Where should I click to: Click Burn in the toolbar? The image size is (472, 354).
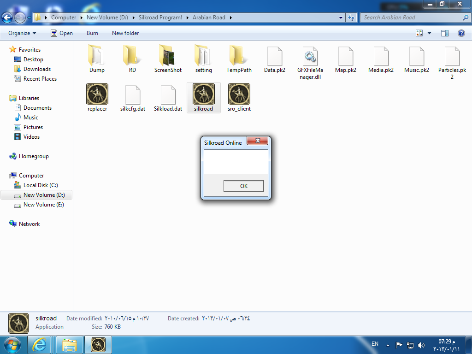click(x=92, y=33)
